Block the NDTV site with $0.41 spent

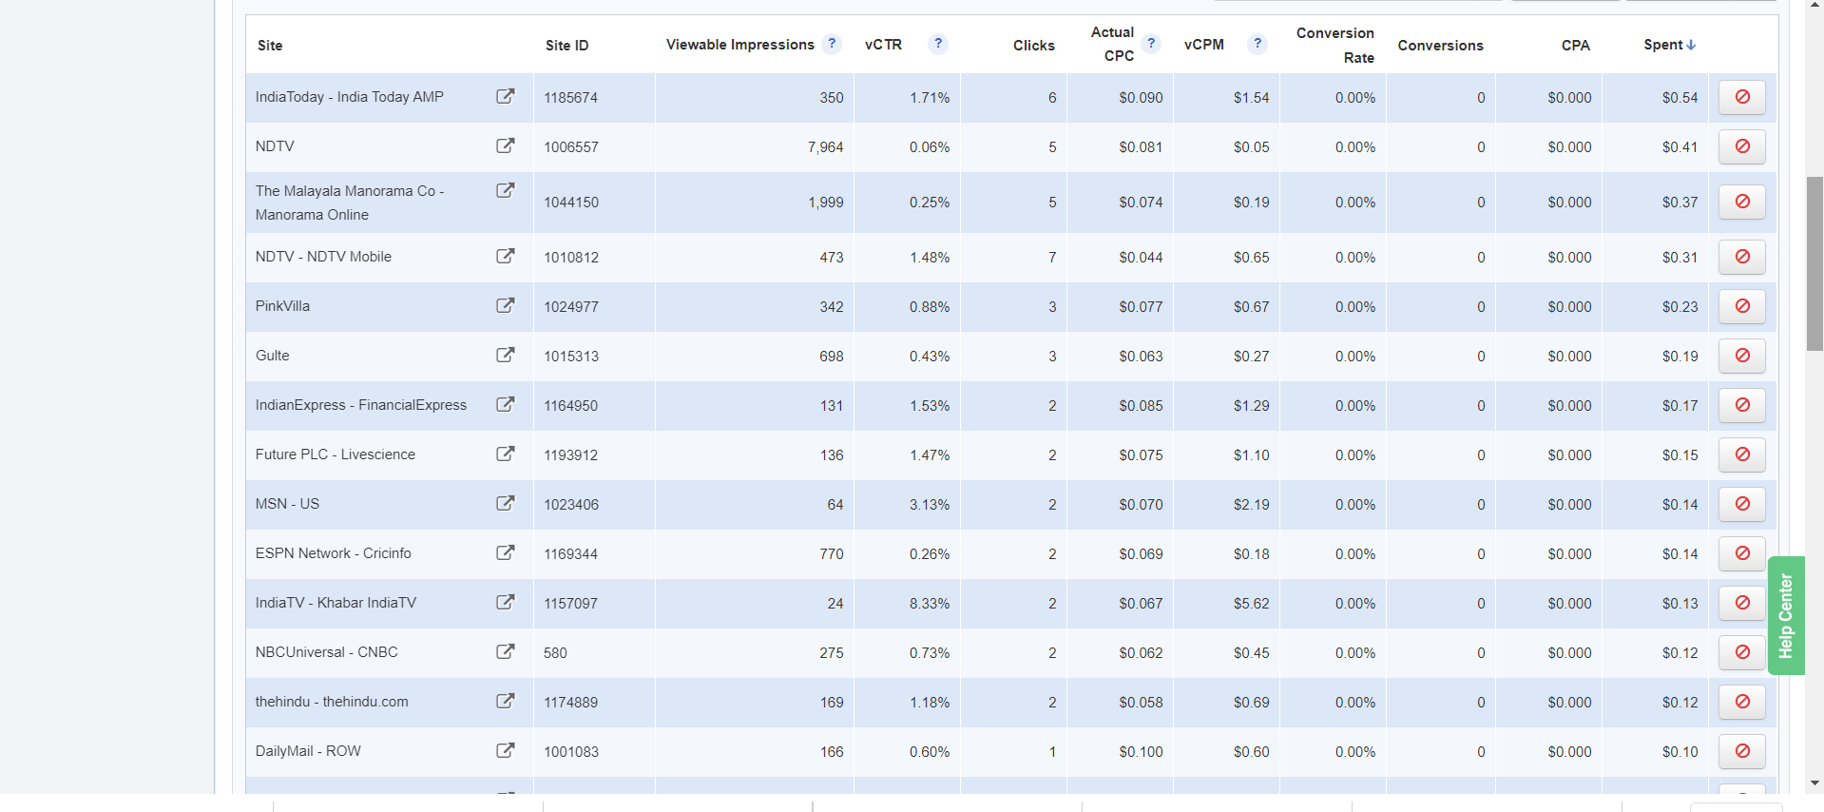[1742, 146]
